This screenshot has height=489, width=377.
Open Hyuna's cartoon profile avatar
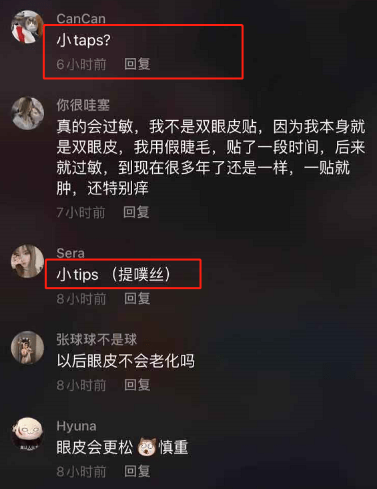click(27, 434)
